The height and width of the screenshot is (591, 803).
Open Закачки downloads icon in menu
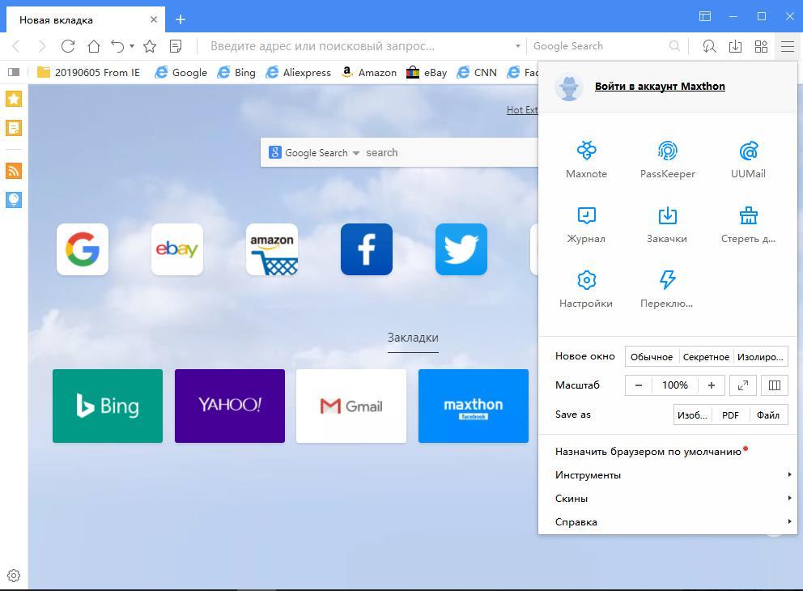(667, 224)
